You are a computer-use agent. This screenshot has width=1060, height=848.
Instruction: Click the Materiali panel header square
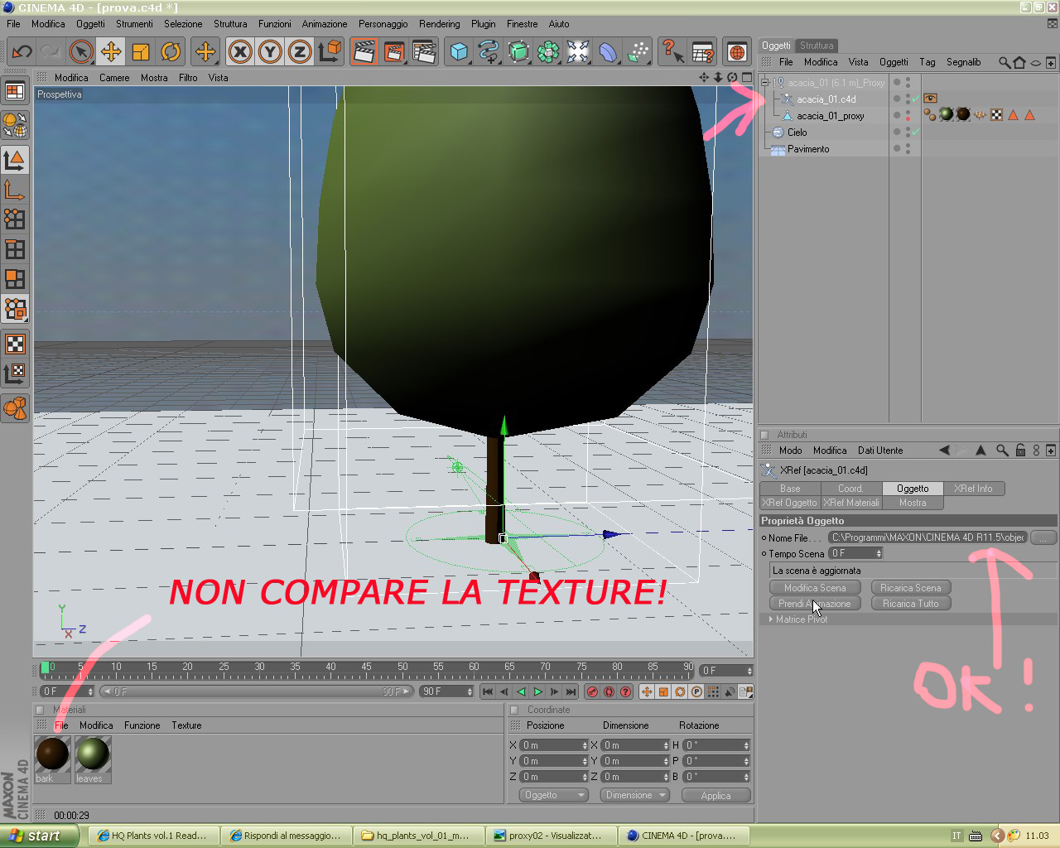(39, 710)
